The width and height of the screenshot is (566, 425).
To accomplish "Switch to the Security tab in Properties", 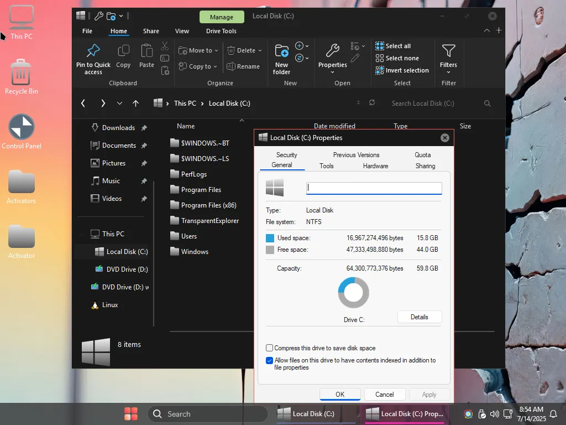I will tap(287, 155).
